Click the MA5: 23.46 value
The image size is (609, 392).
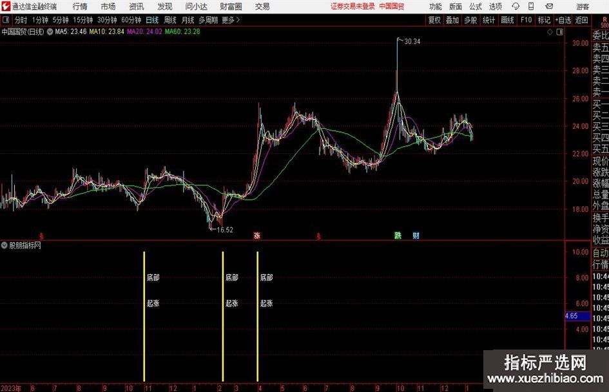71,32
